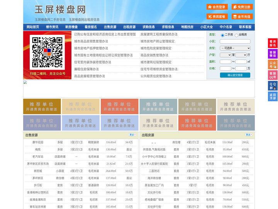Screen dimensions: 278x209
Task: Open 小区大全 menu item
Action: (x=207, y=27)
